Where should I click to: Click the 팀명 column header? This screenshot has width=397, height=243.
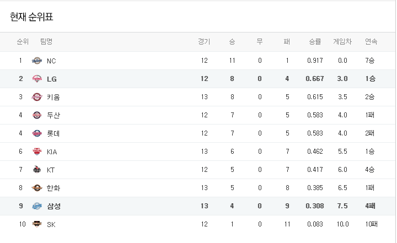click(x=46, y=41)
